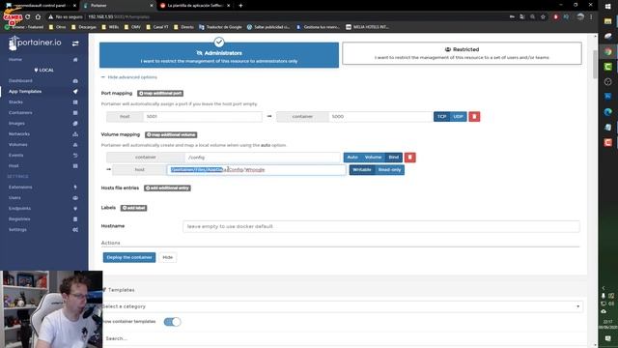Viewport: 618px width, 348px height.
Task: Select UDP protocol for port mapping
Action: click(458, 117)
